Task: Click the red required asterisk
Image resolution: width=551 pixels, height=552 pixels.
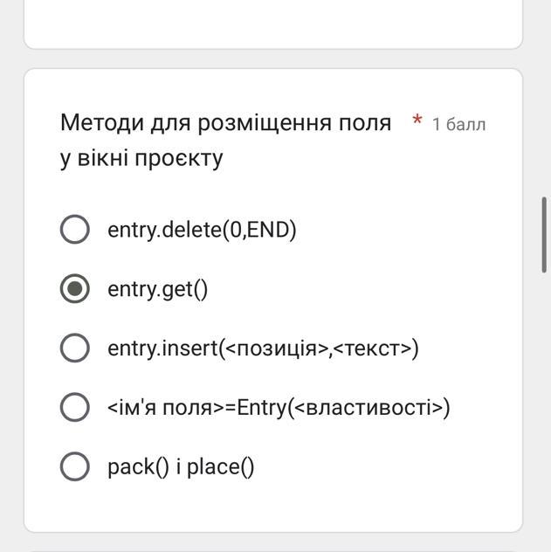Action: (x=417, y=121)
